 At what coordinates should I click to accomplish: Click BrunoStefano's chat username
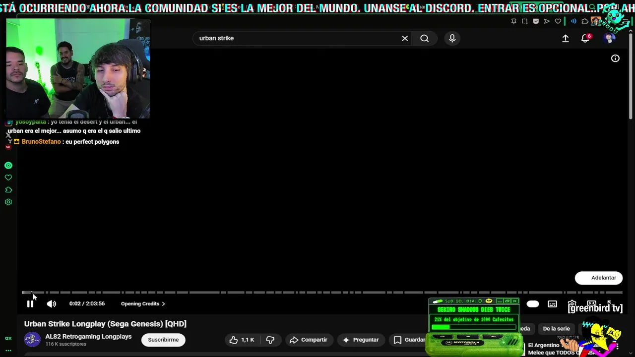coord(41,142)
